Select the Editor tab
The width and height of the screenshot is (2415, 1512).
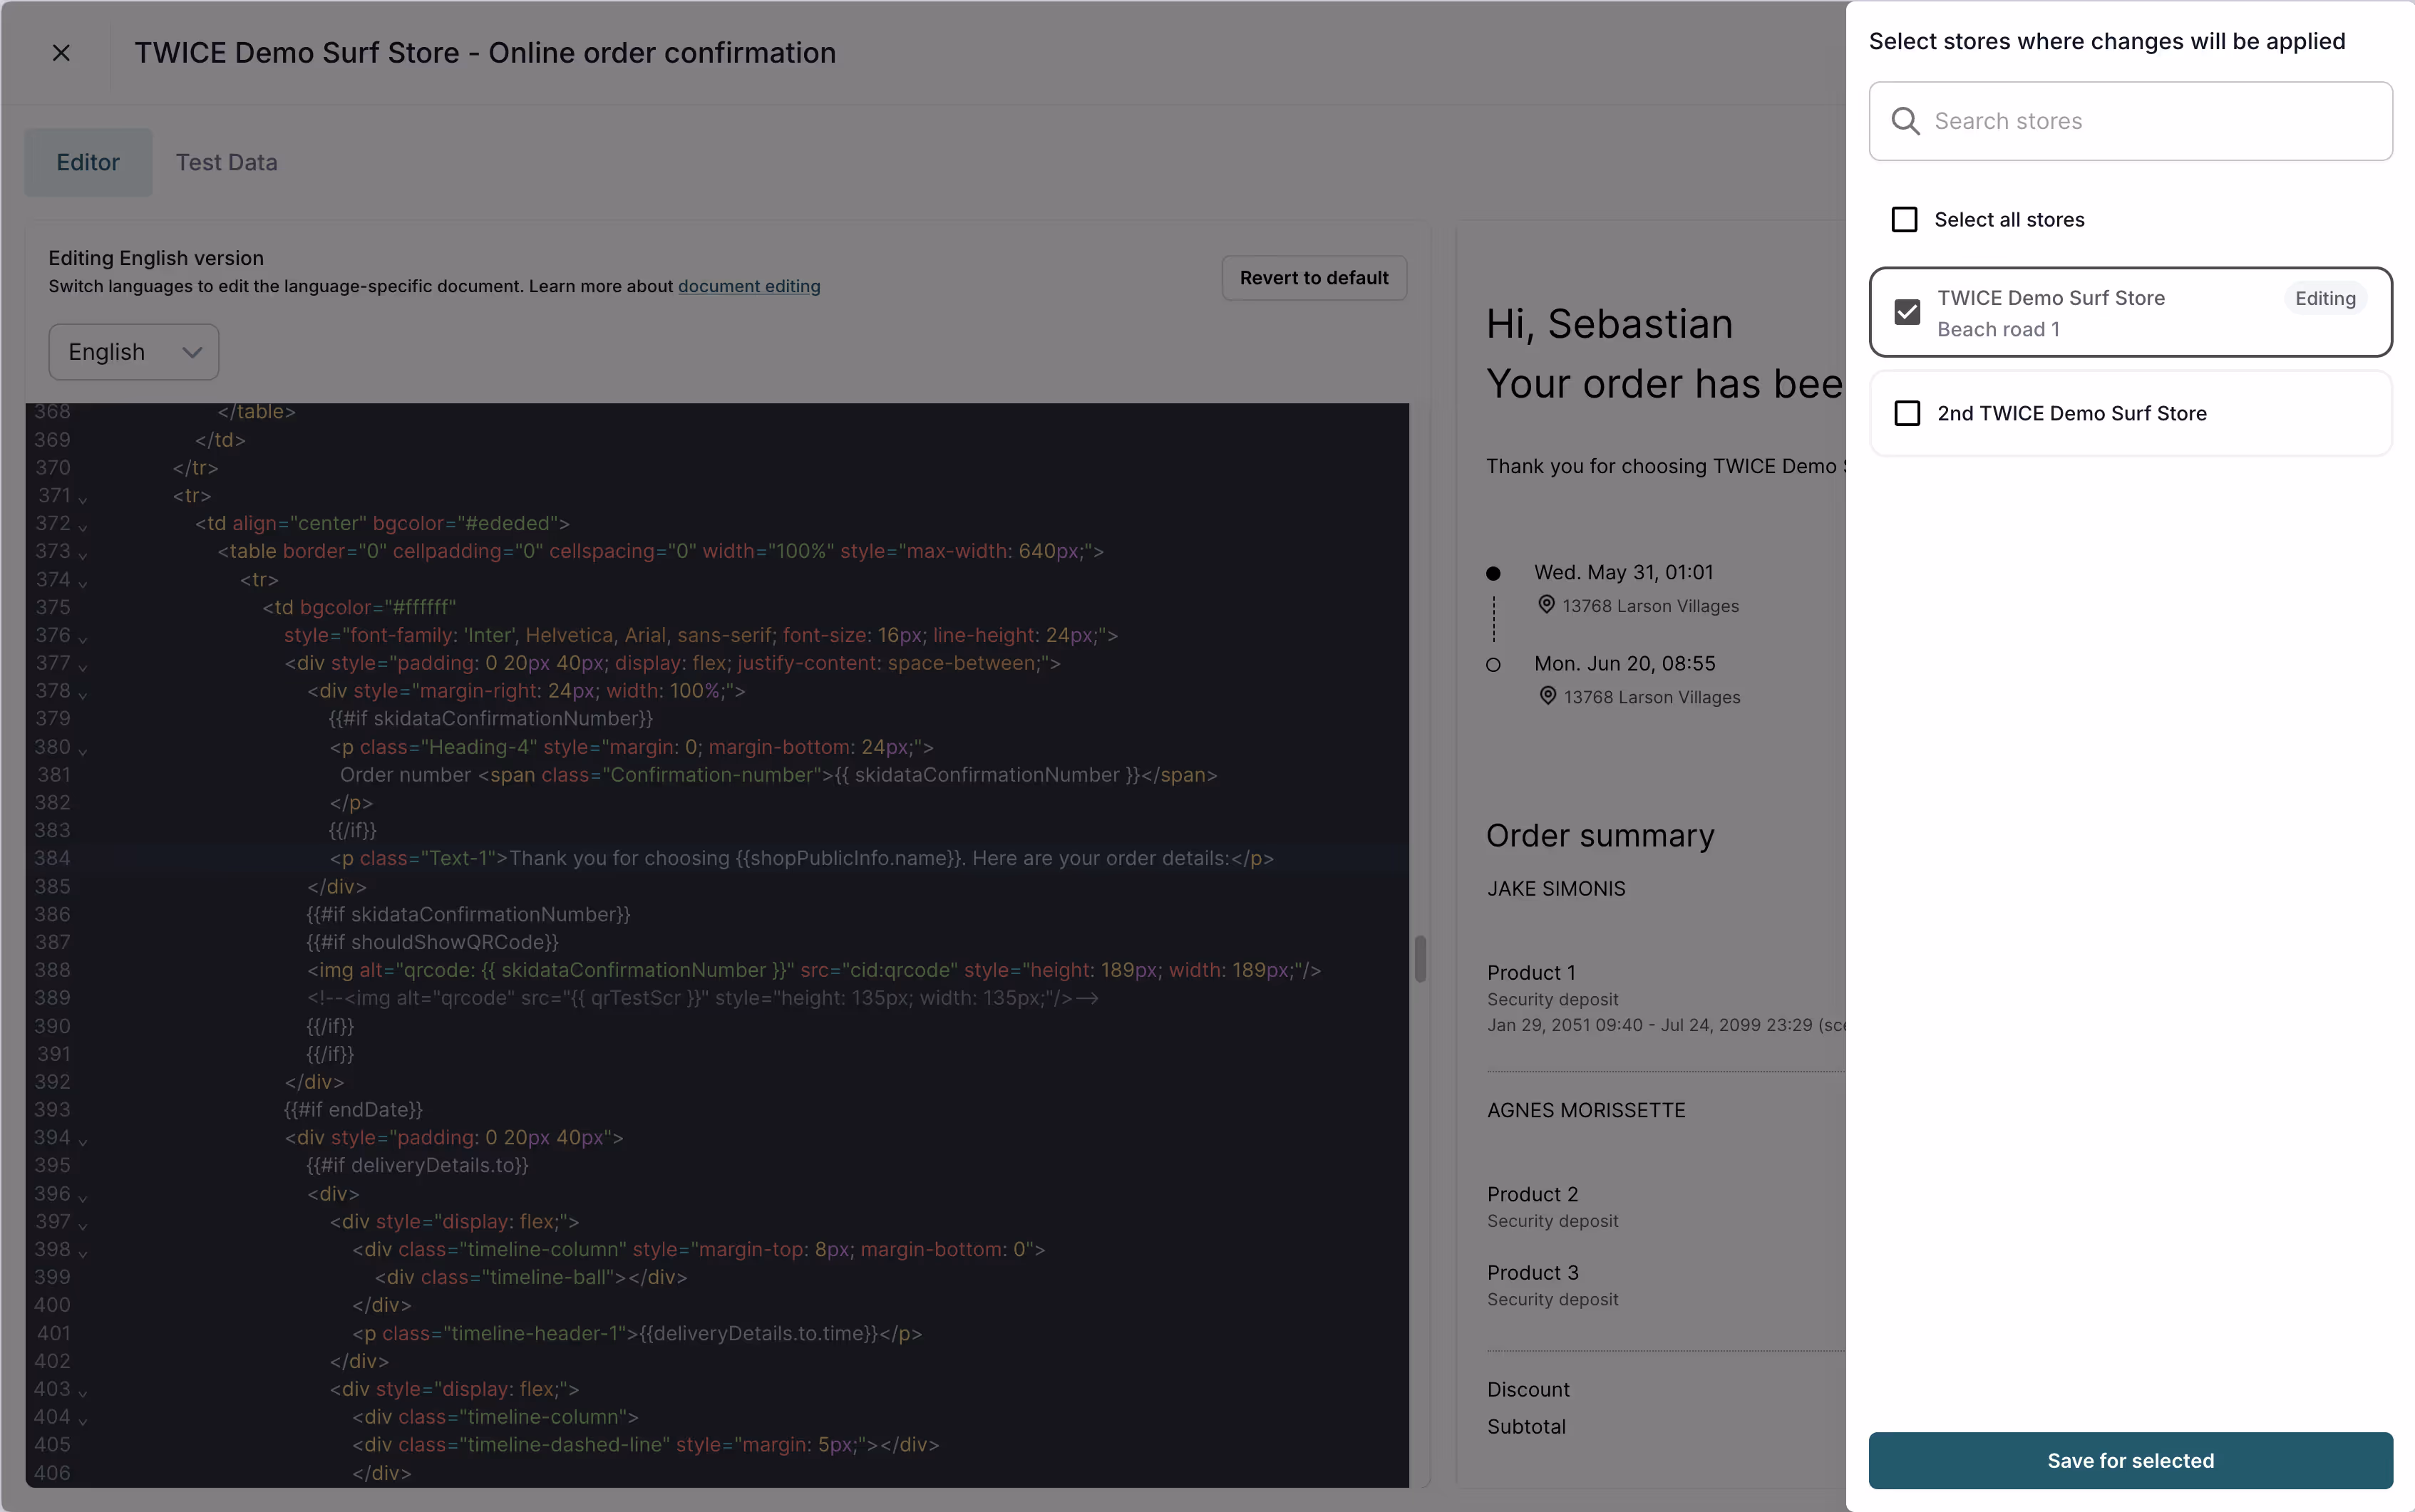[88, 162]
